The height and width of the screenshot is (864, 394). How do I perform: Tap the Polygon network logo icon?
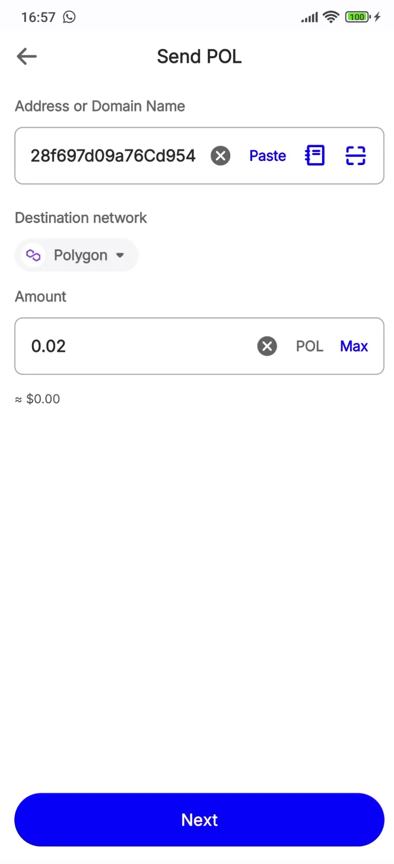pyautogui.click(x=33, y=255)
